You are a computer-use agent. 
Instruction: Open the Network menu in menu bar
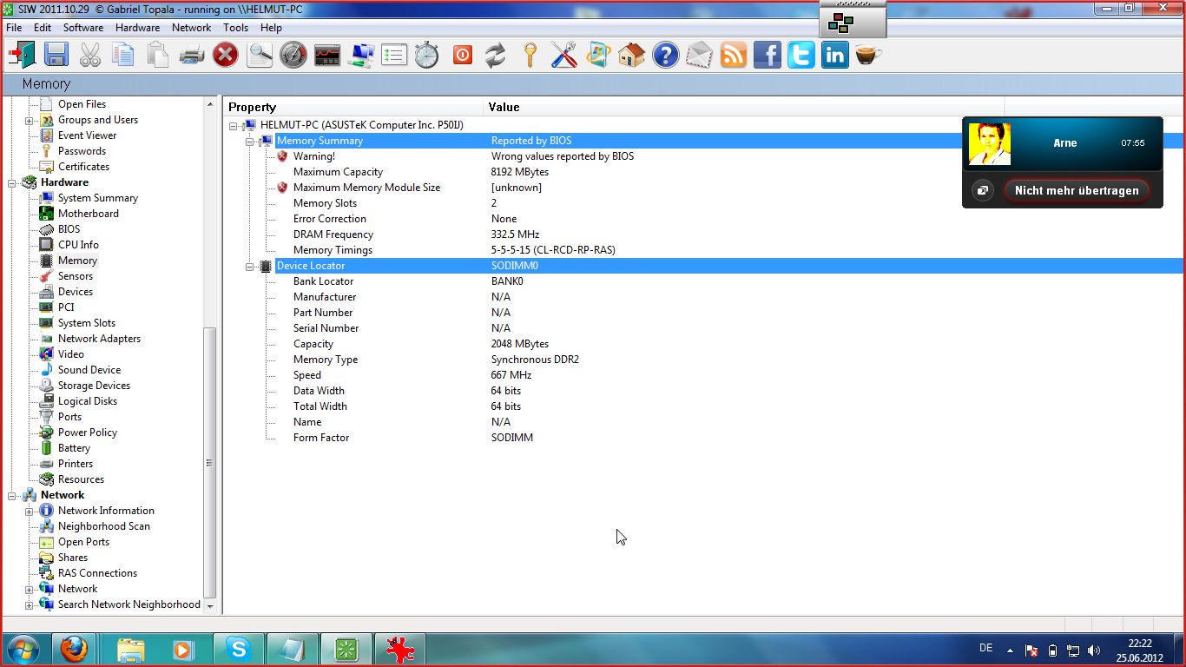(192, 28)
